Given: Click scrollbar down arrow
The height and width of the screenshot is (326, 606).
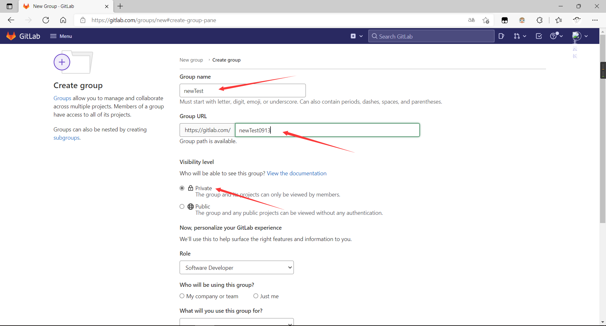Looking at the screenshot, I should pyautogui.click(x=603, y=322).
